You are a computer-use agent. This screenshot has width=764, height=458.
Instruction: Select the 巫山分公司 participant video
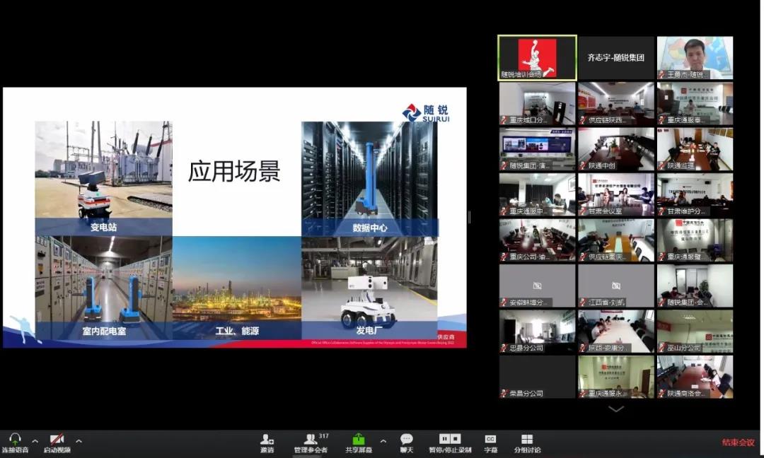tap(695, 331)
